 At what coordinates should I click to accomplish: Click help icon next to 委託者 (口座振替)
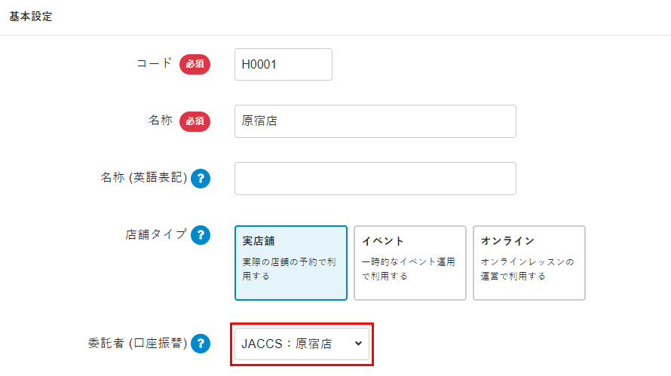point(201,344)
